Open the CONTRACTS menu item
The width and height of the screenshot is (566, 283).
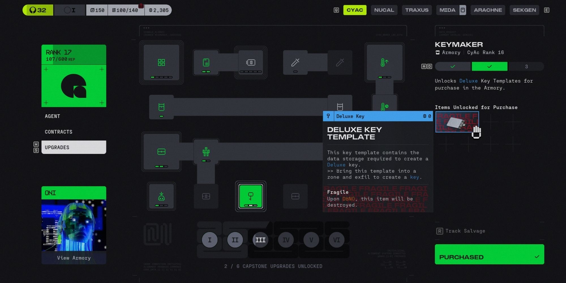[59, 132]
